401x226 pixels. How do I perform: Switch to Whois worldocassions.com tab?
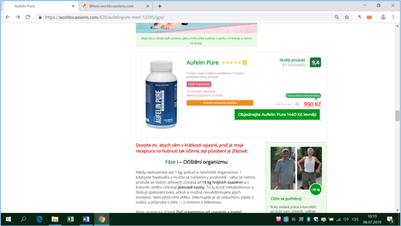point(115,6)
